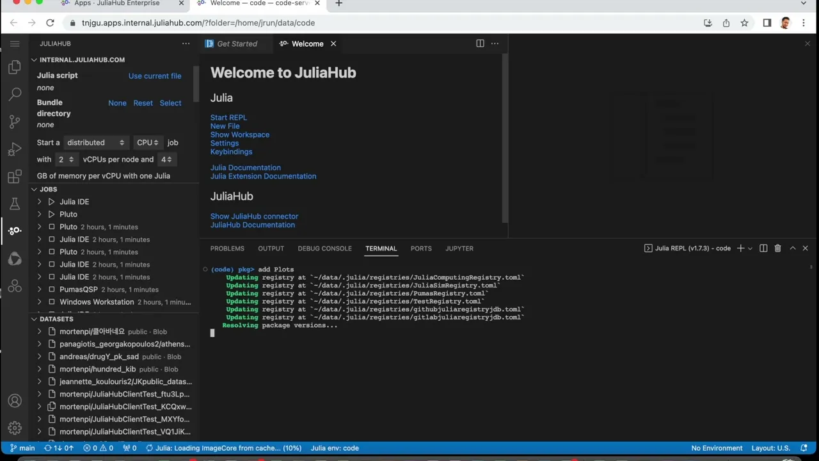Split the editor to the right
819x461 pixels.
[480, 44]
